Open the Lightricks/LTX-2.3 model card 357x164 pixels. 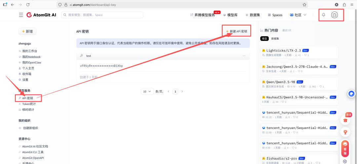click(x=299, y=52)
